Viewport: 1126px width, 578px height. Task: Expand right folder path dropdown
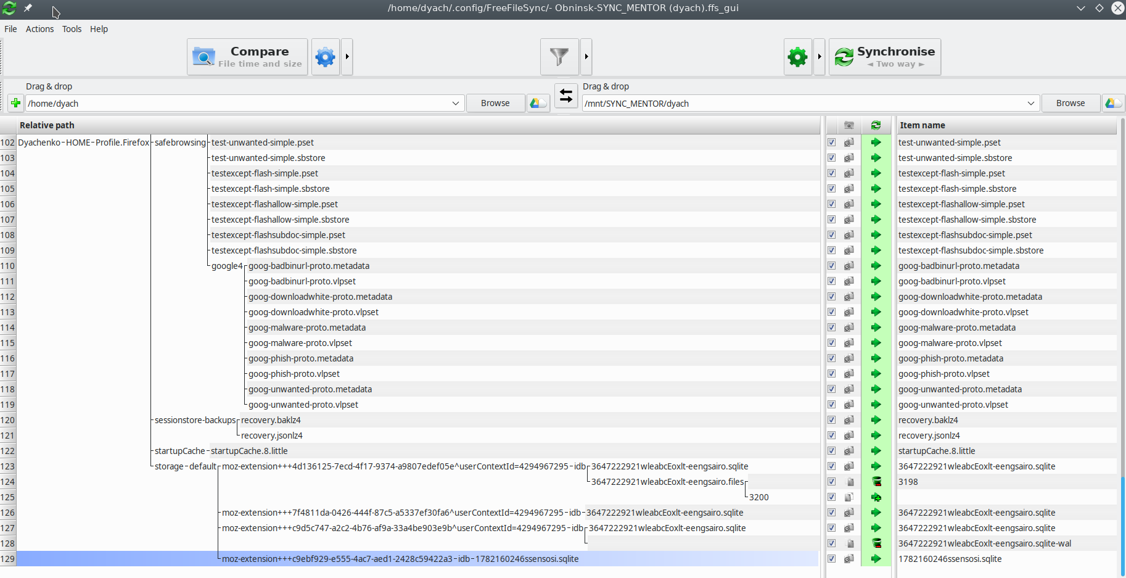coord(1031,103)
